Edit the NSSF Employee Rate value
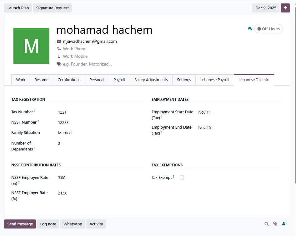This screenshot has height=236, width=296. coord(94,178)
